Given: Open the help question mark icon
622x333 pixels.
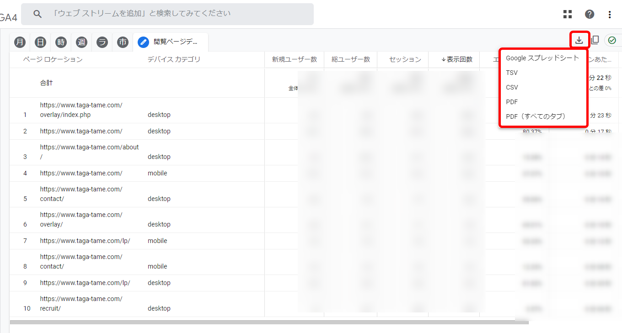Looking at the screenshot, I should tap(590, 14).
